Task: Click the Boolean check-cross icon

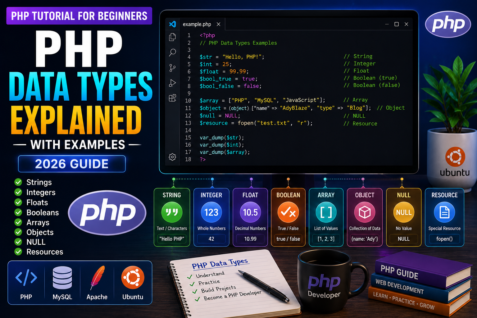Action: click(288, 212)
